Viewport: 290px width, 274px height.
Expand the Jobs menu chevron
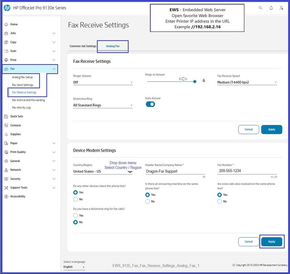(x=54, y=33)
